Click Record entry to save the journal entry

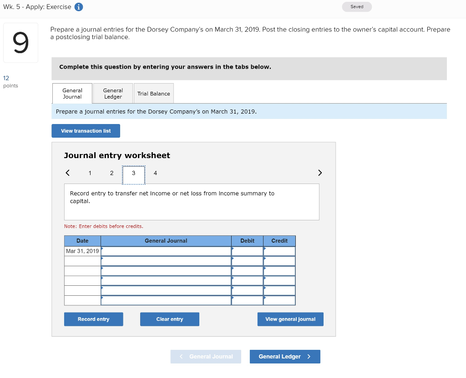(x=93, y=319)
